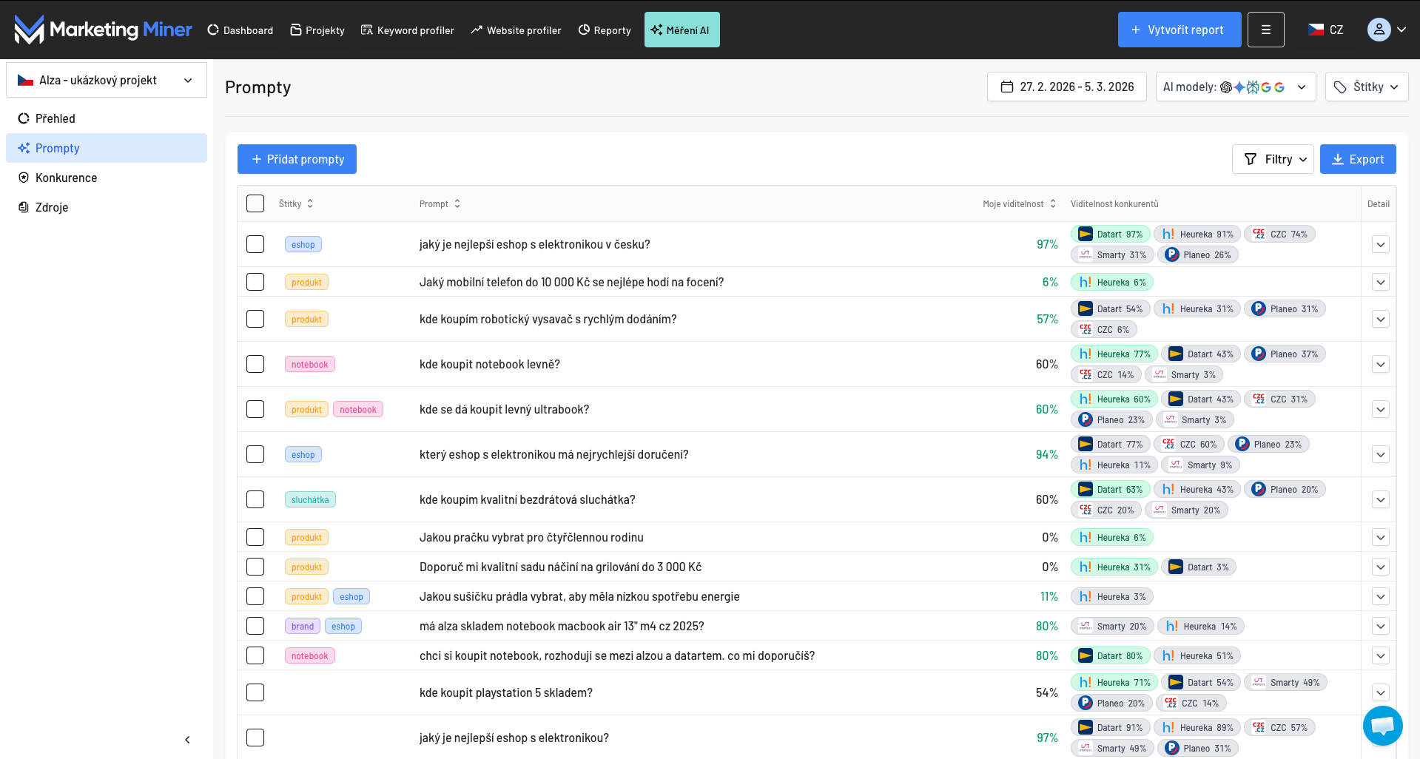Screen dimensions: 1420x759
Task: Click the Marketing Miner logo
Action: click(x=103, y=30)
